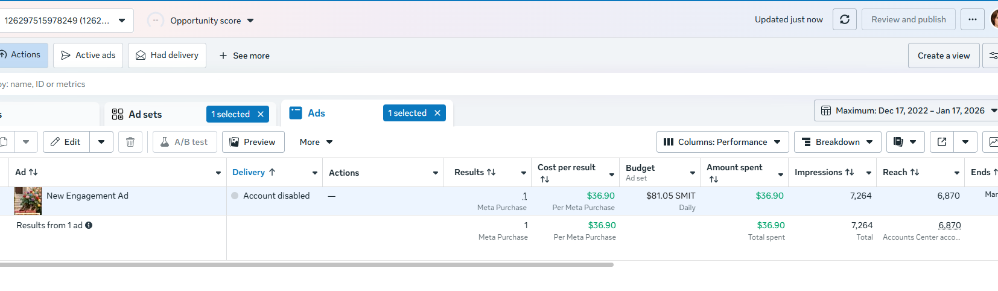Clear the Ads 1 selected filter
The height and width of the screenshot is (291, 998).
pyautogui.click(x=437, y=113)
